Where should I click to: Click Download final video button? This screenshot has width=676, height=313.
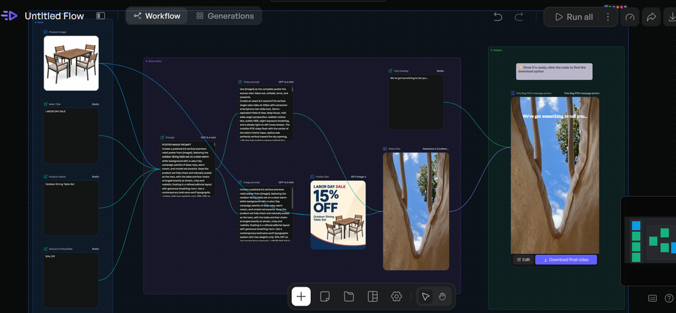[x=566, y=260]
